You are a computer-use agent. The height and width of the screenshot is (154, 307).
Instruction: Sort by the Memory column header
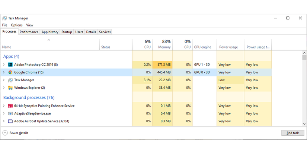(x=162, y=44)
